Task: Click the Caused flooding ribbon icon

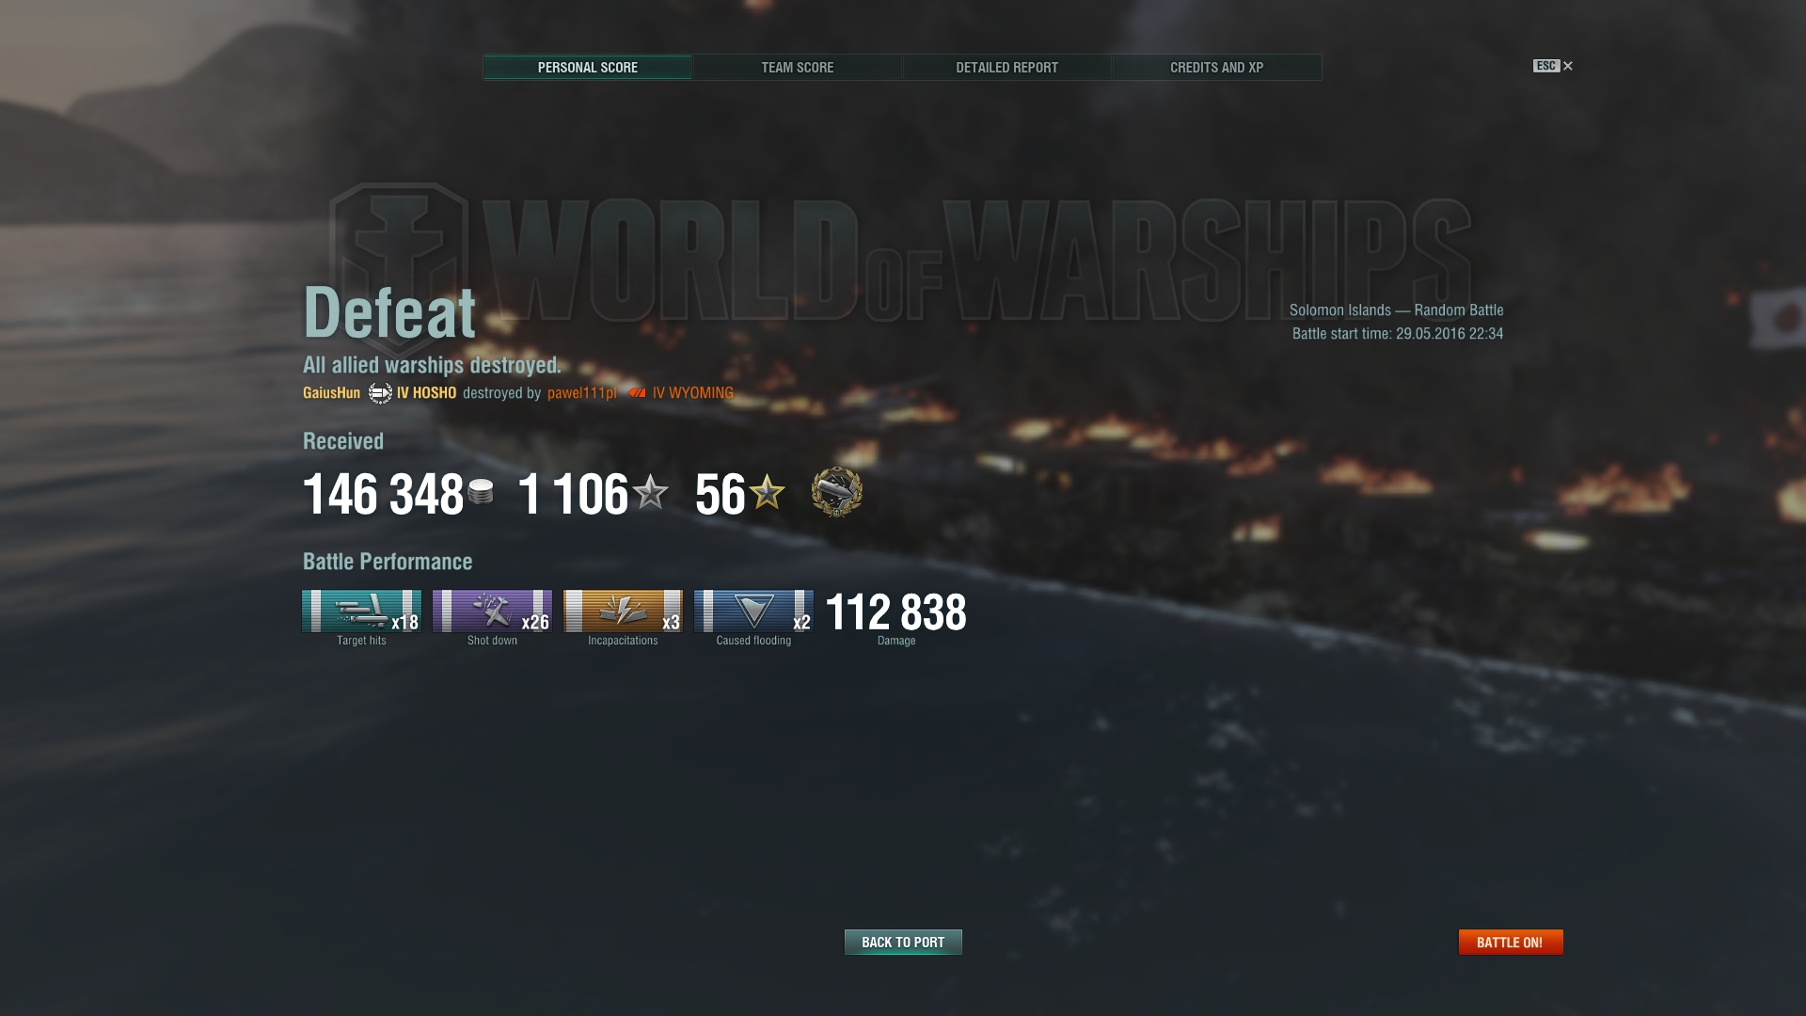Action: coord(753,611)
